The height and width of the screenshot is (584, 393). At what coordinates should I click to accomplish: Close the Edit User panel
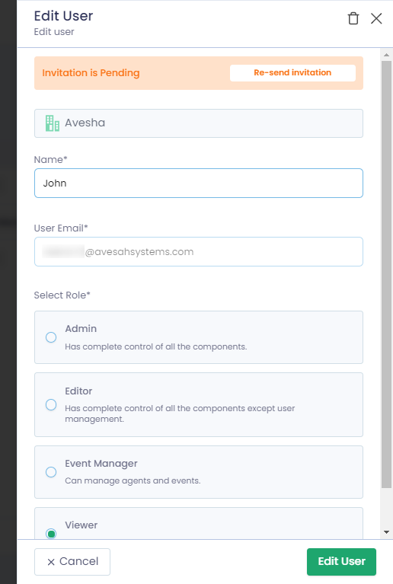(376, 18)
